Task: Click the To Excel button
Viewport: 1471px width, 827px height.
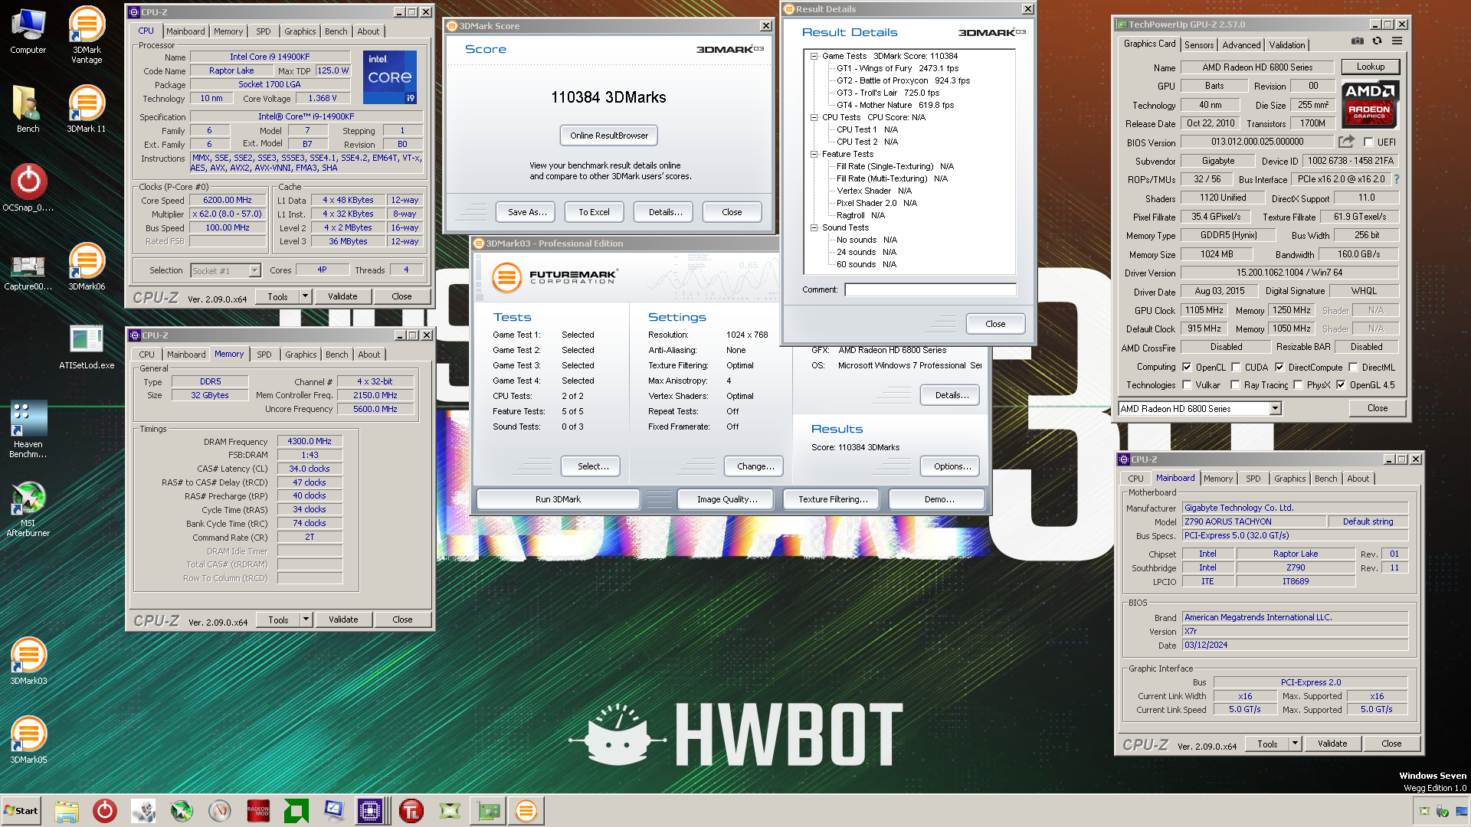Action: click(594, 212)
